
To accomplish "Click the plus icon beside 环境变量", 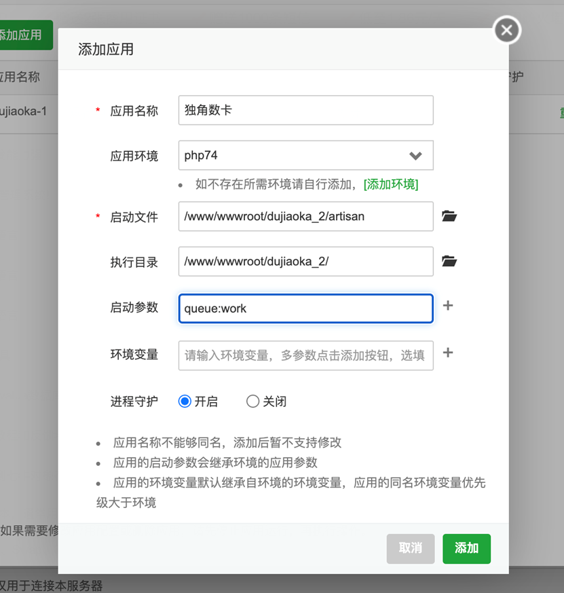I will click(x=448, y=353).
